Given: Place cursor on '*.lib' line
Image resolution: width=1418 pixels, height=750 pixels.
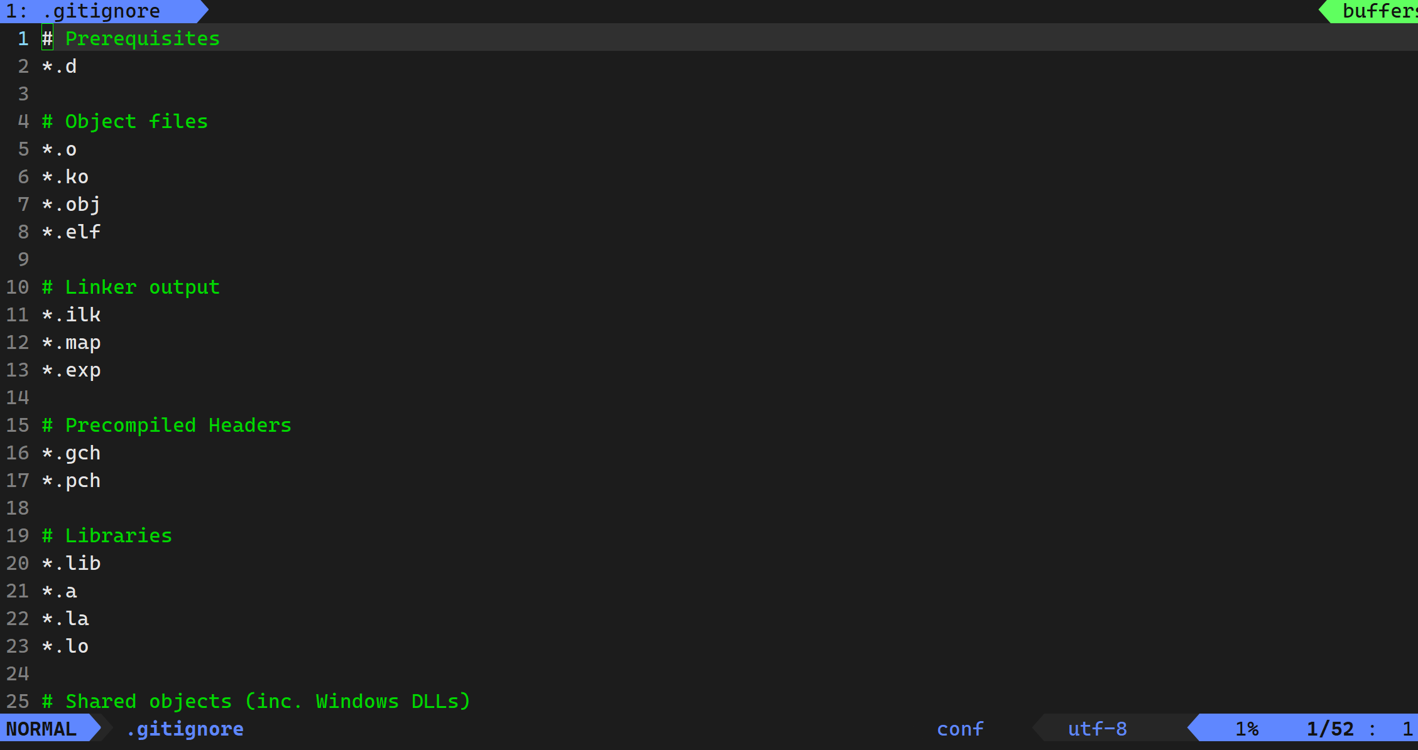Looking at the screenshot, I should [71, 563].
